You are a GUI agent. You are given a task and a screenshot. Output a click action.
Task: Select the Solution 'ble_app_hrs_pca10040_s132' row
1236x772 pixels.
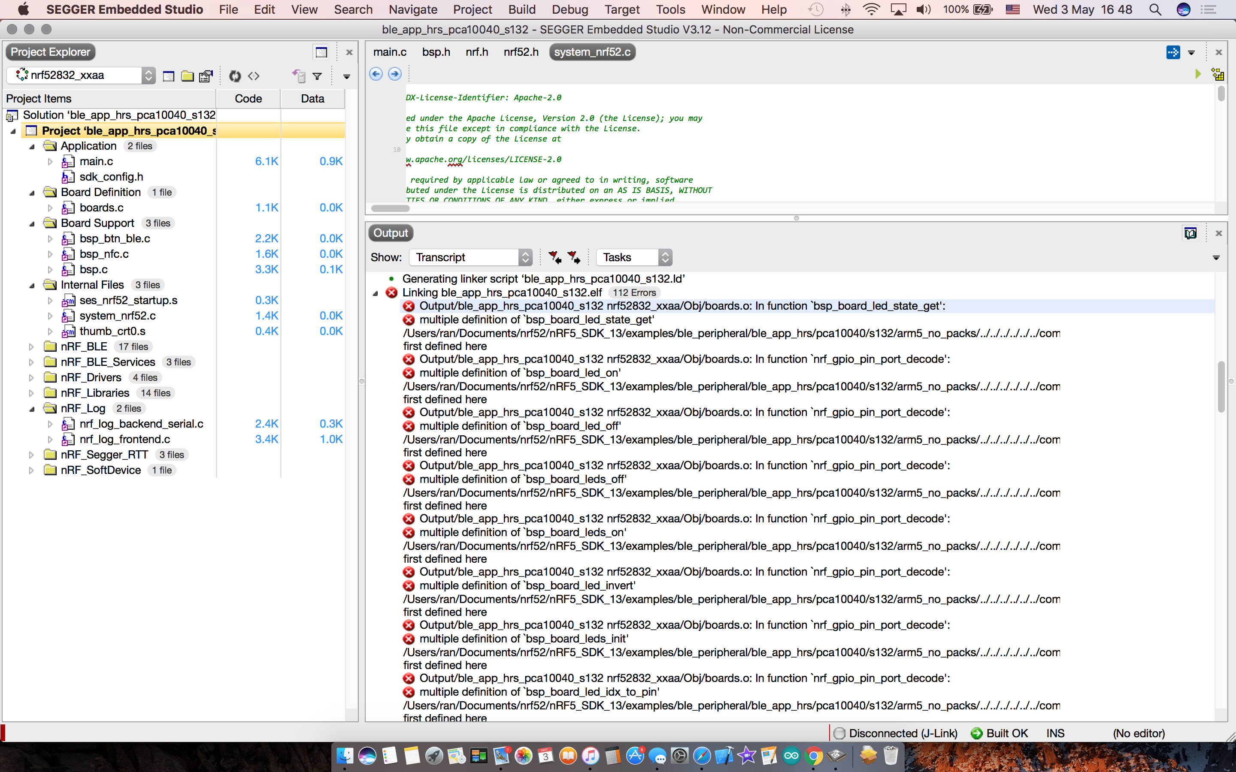(119, 115)
